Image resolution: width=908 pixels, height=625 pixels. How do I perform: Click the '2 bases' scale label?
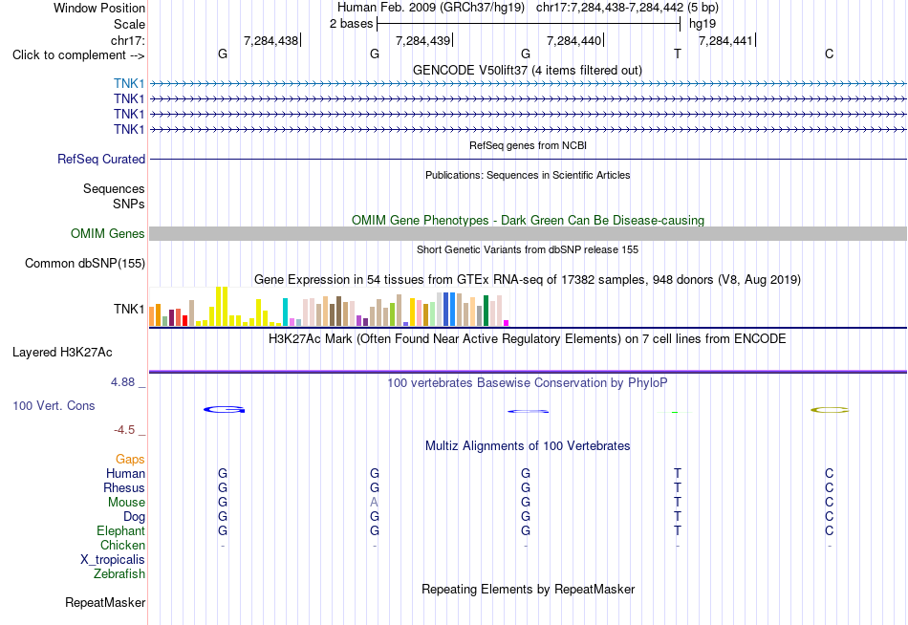pyautogui.click(x=351, y=24)
